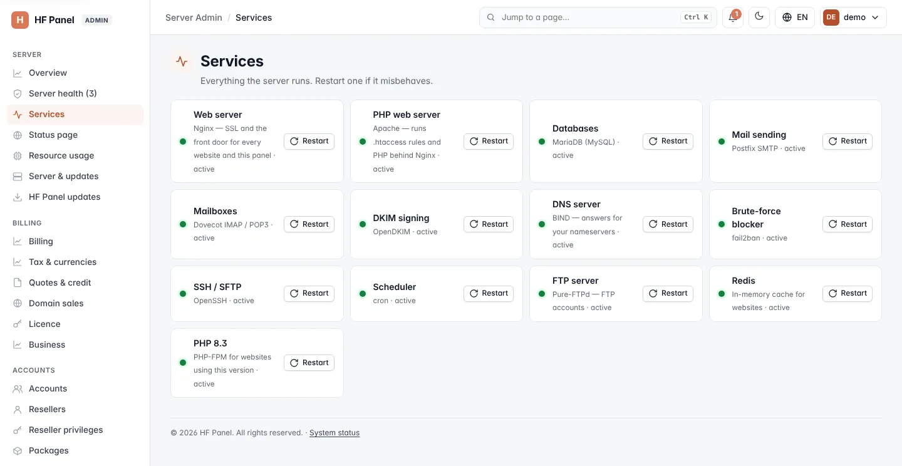
Task: Open the System status footer link
Action: (x=334, y=433)
